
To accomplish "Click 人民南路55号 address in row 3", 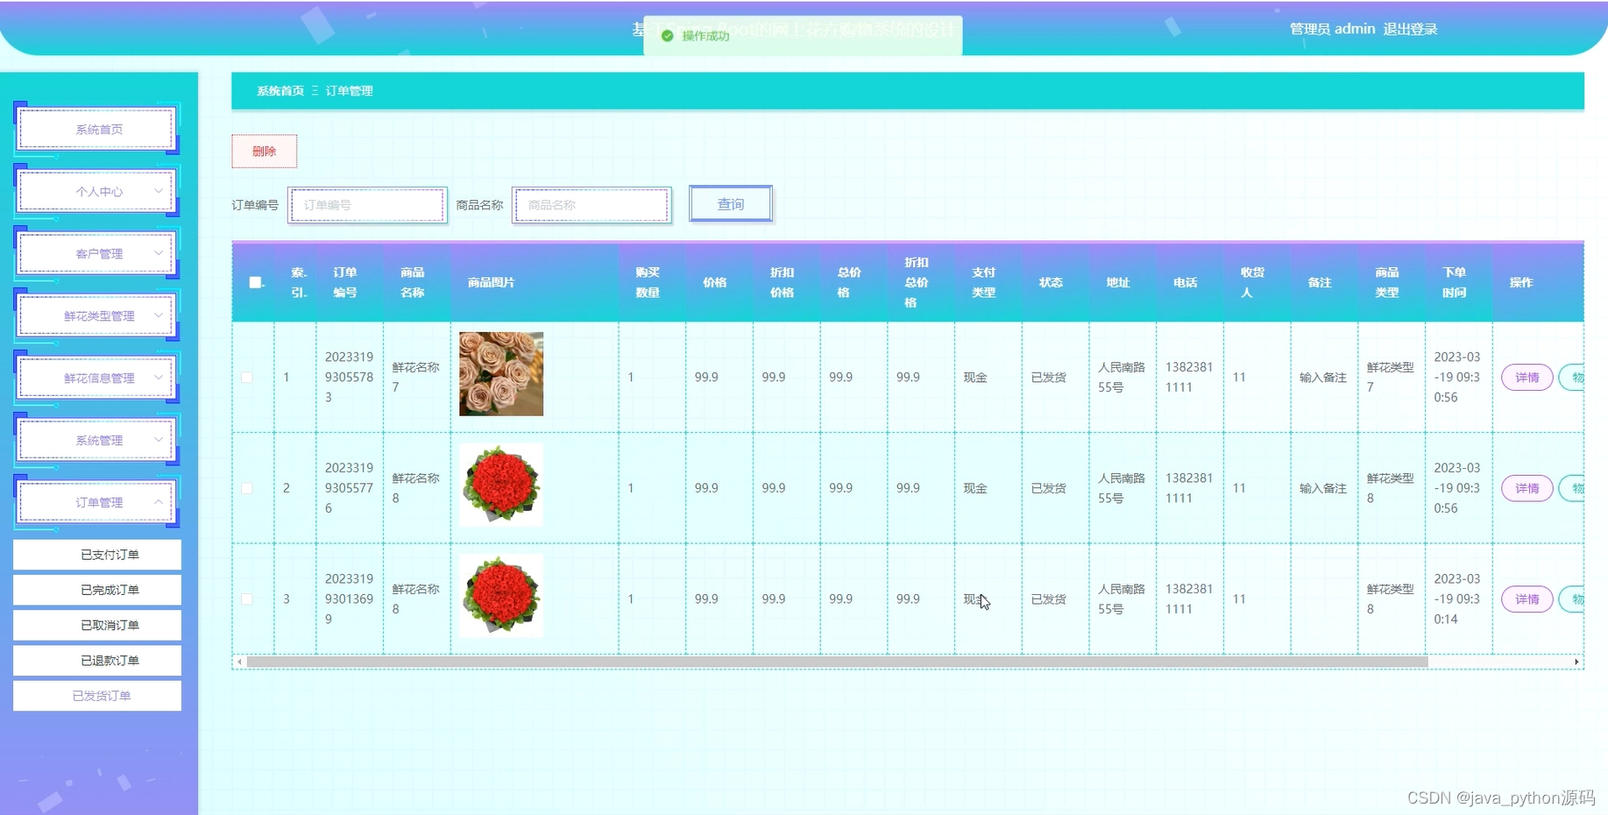I will [1121, 599].
